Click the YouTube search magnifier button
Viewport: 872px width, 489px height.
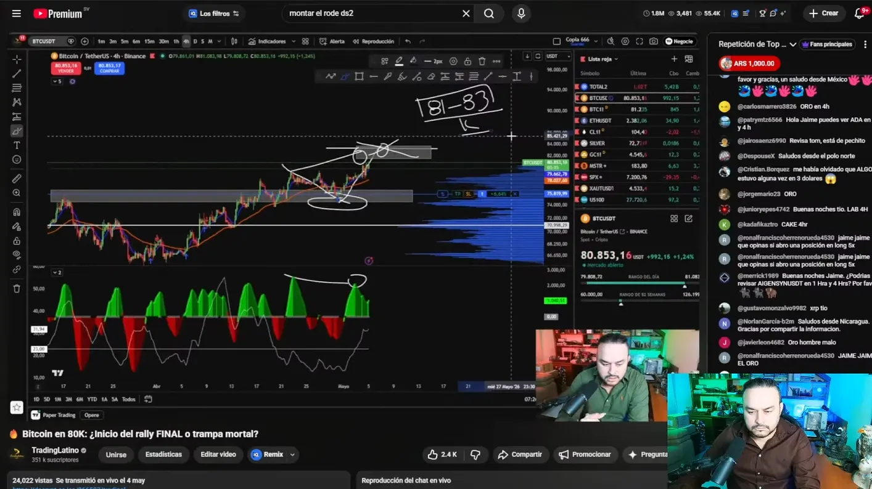click(x=489, y=13)
